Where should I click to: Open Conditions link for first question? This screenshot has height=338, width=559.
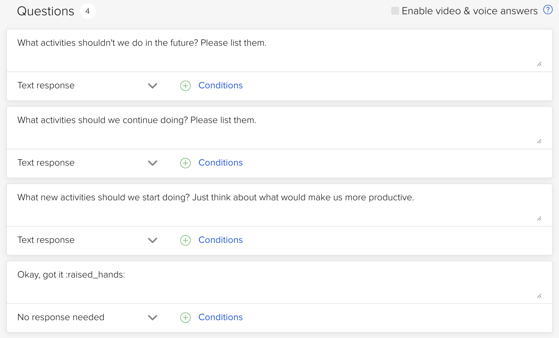point(220,86)
